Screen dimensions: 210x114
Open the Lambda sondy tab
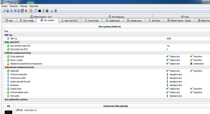(114, 21)
